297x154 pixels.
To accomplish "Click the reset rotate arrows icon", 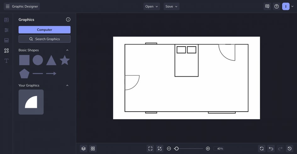I will tap(262, 149).
